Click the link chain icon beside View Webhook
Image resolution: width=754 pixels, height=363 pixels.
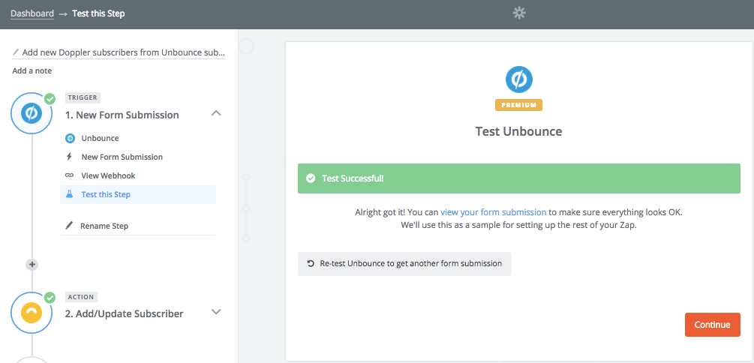69,175
